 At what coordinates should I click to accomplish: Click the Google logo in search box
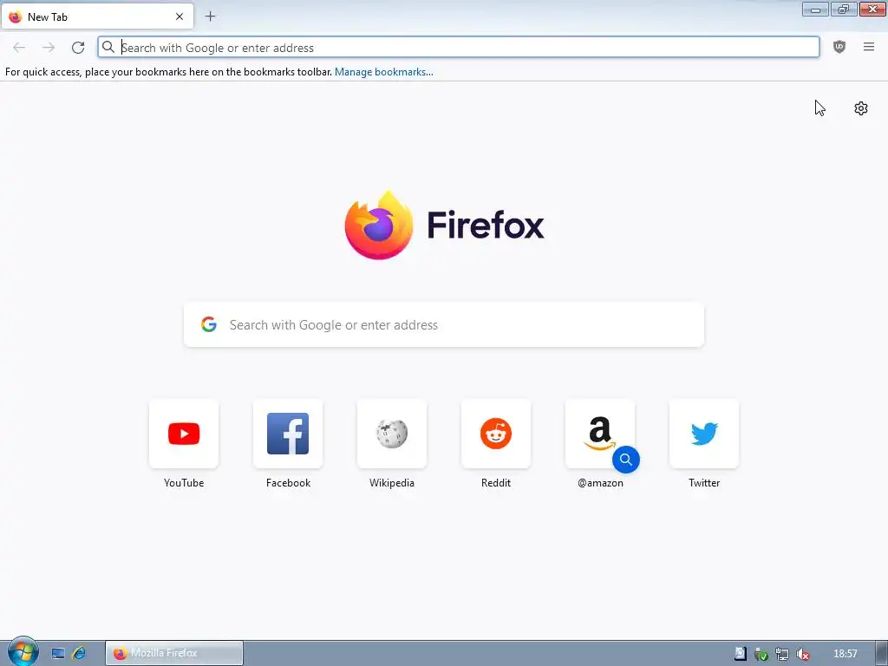coord(209,324)
